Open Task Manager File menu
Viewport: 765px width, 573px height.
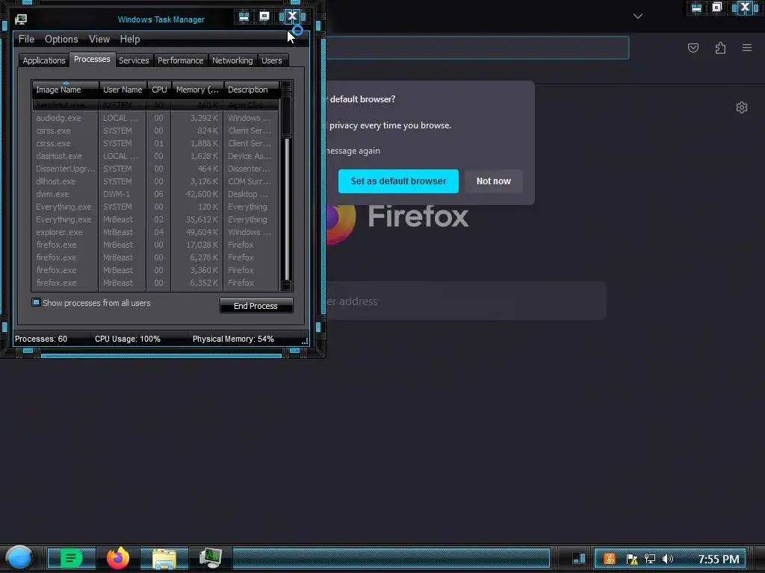(26, 39)
